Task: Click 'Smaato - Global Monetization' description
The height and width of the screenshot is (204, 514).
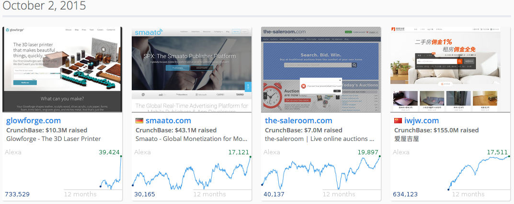Action: pos(192,139)
